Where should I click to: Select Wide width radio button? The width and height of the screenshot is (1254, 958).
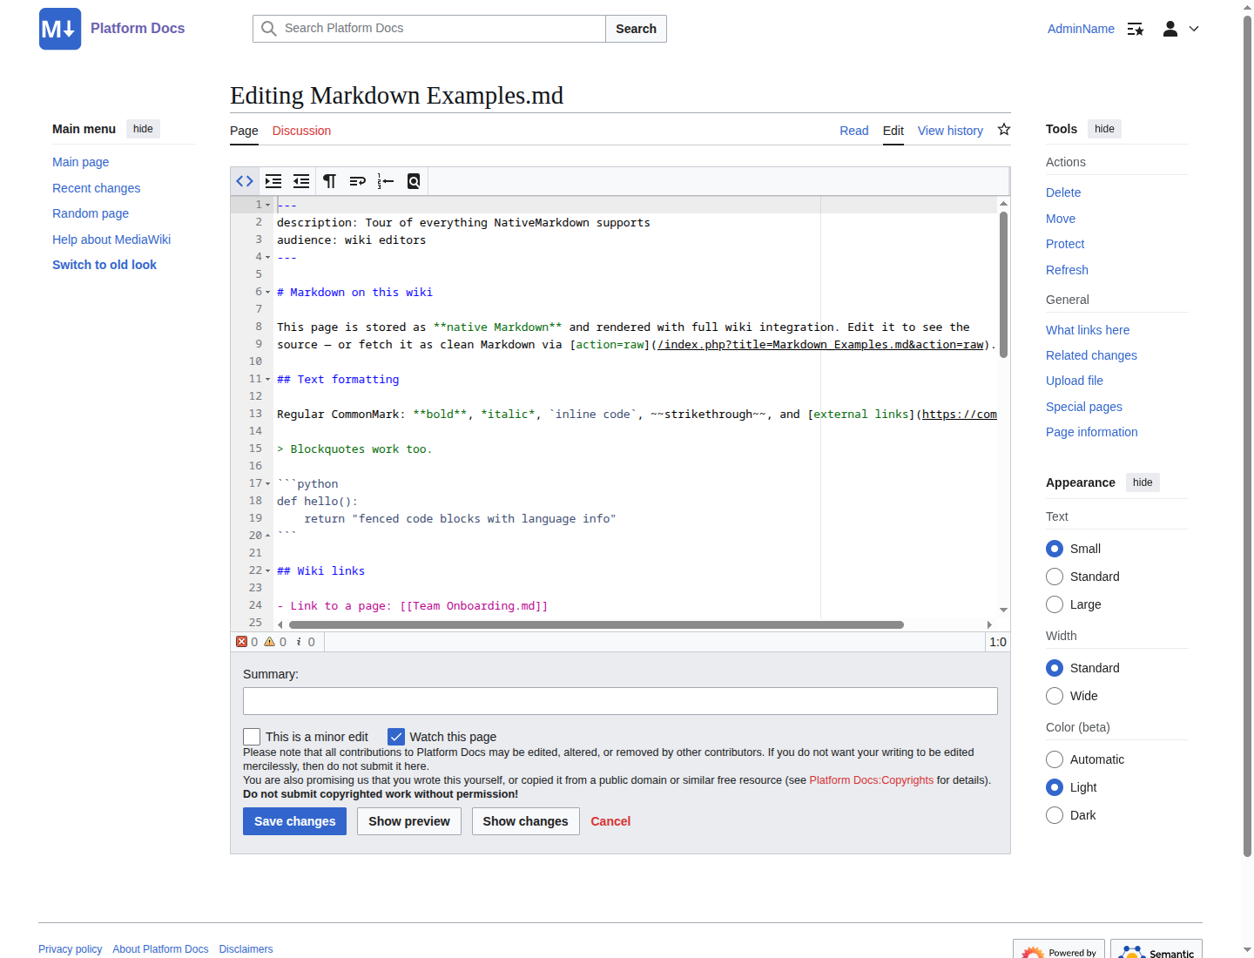[x=1055, y=696]
